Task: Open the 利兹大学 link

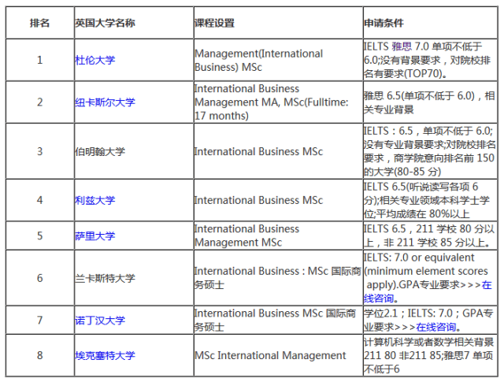Action: [x=94, y=200]
